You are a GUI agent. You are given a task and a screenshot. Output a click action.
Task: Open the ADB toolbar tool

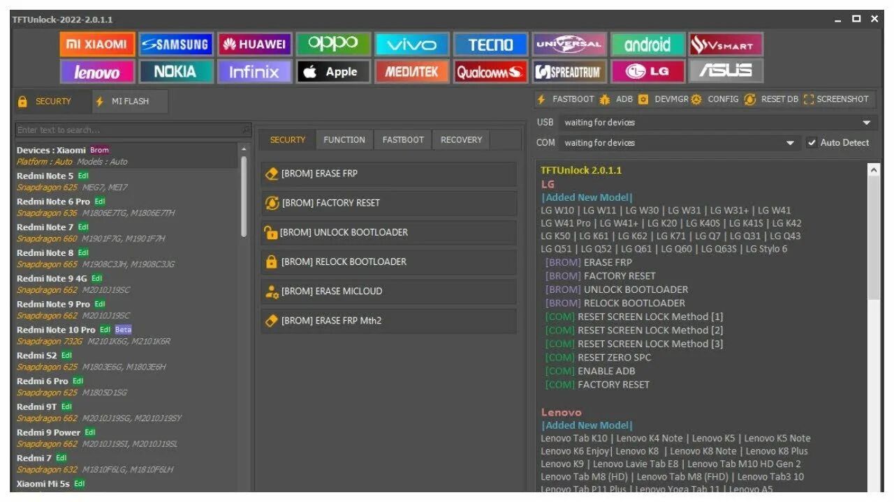point(616,100)
